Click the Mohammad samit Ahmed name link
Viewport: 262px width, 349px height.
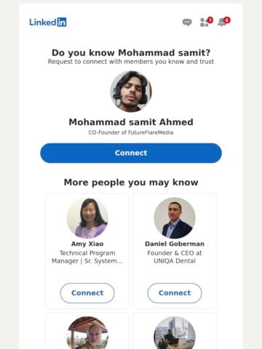[131, 122]
